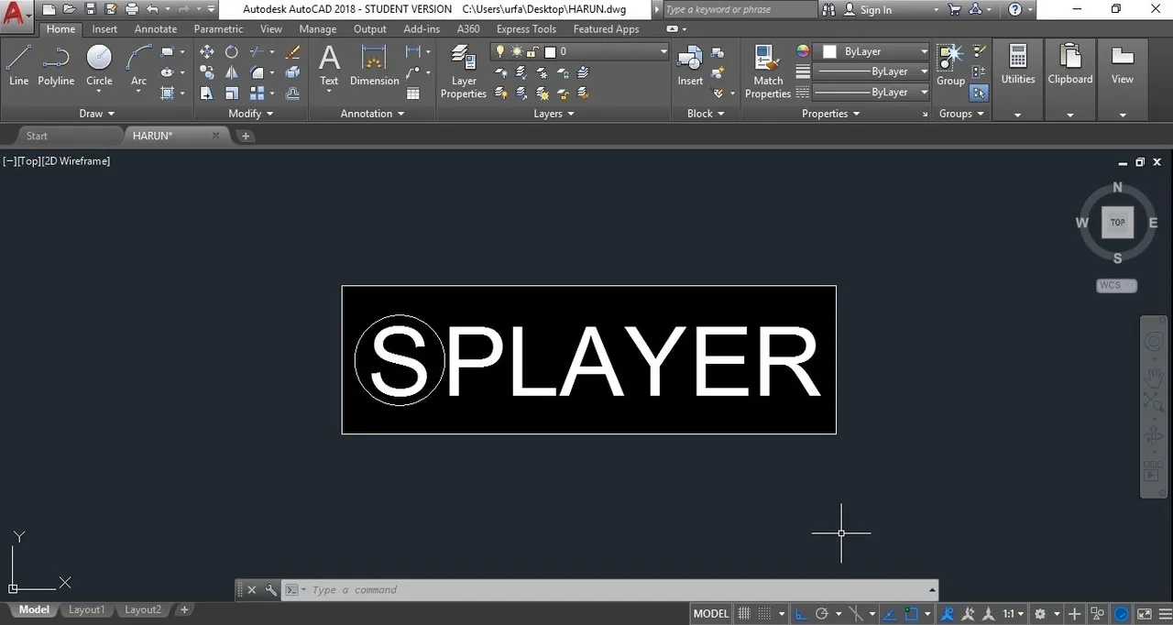Expand the Modify panel
1173x625 pixels.
click(x=251, y=114)
